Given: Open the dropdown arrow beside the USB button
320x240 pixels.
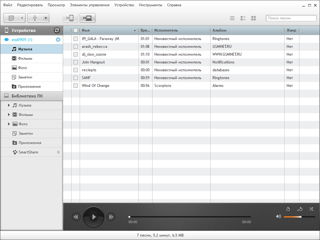Looking at the screenshot, I should coord(46,18).
